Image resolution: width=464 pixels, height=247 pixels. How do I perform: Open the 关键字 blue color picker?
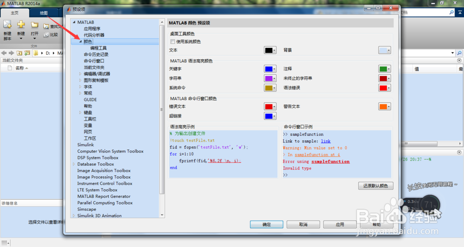click(270, 69)
